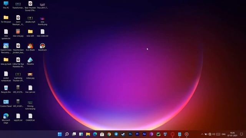Select the Best Thunder Sound Effect file
Image resolution: width=246 pixels, height=138 pixels.
[30, 6]
